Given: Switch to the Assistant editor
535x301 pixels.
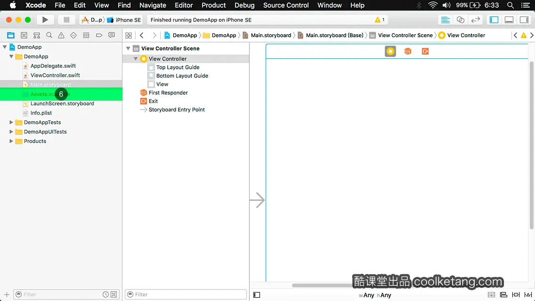Looking at the screenshot, I should click(460, 20).
